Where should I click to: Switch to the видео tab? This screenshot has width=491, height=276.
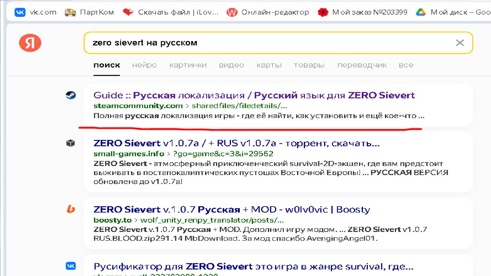coord(231,65)
